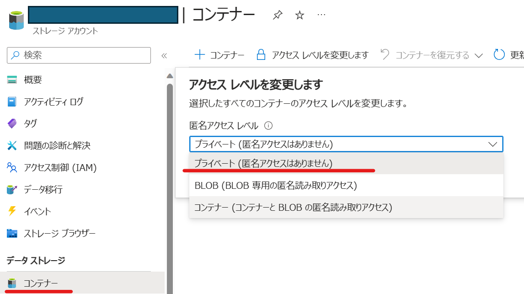Click the refresh circular arrow icon

pyautogui.click(x=499, y=54)
